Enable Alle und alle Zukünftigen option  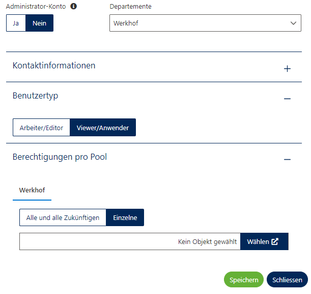pyautogui.click(x=63, y=217)
